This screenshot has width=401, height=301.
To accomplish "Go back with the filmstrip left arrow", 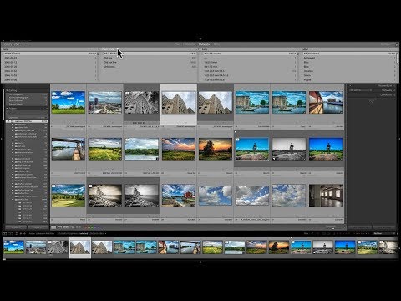I will (x=21, y=233).
